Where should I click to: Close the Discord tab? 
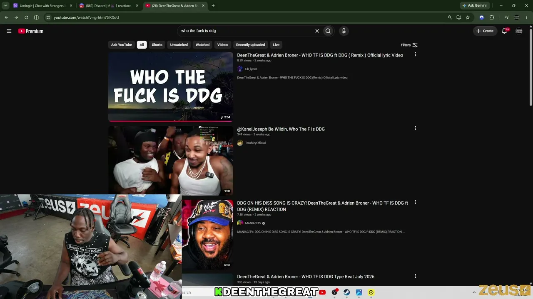tap(137, 6)
